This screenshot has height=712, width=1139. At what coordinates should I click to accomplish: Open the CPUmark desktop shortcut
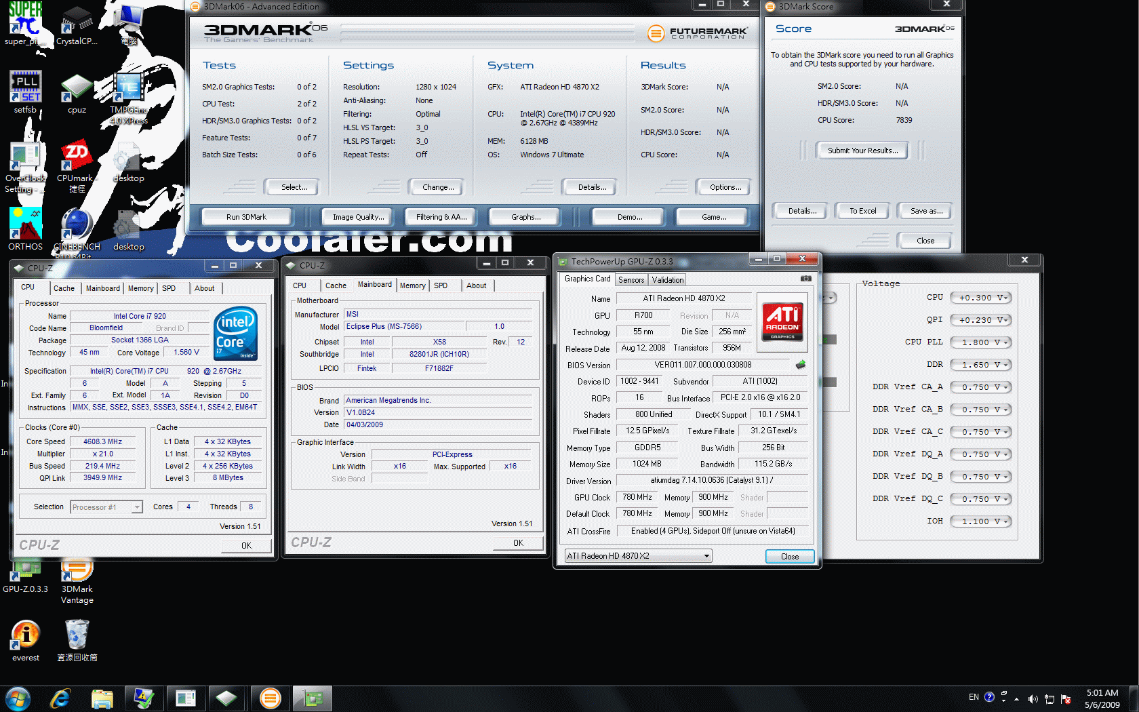tap(75, 159)
